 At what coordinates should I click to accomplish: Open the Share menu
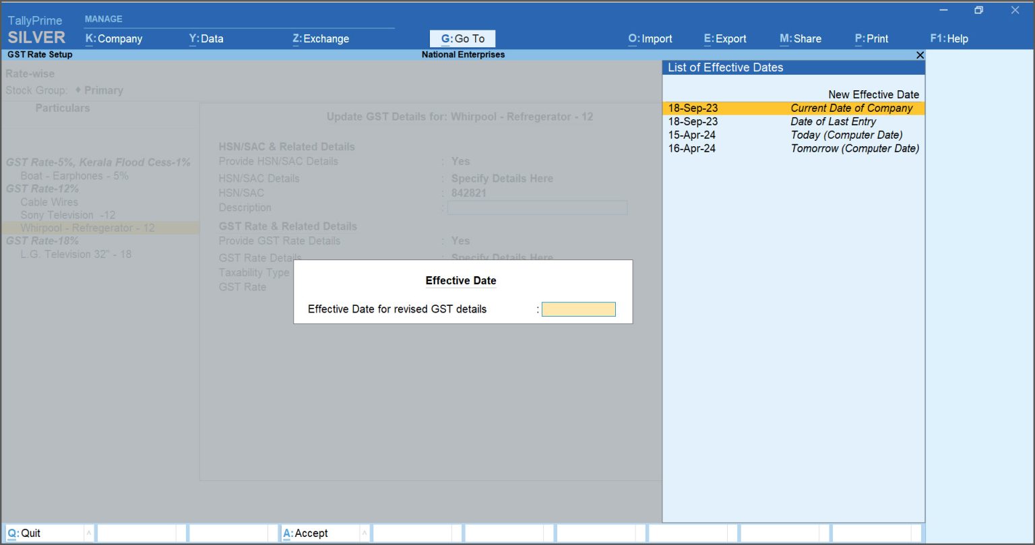click(x=801, y=38)
